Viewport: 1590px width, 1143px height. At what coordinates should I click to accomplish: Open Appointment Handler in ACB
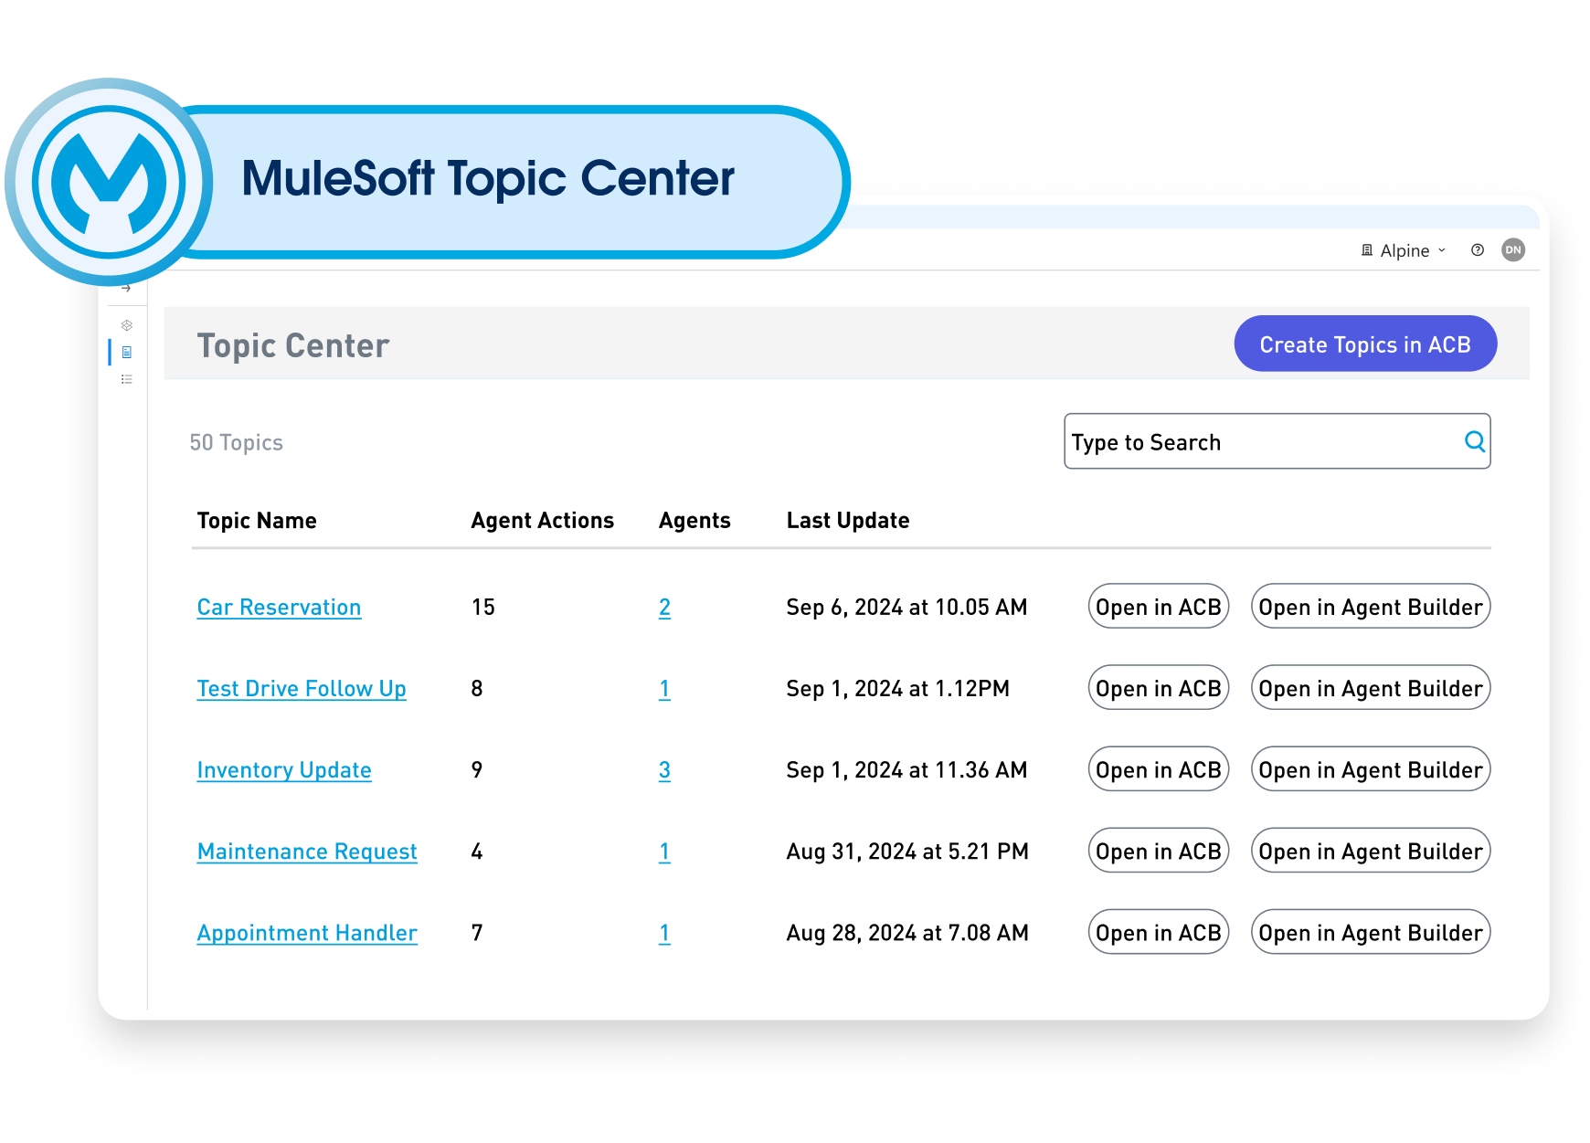coord(1158,932)
